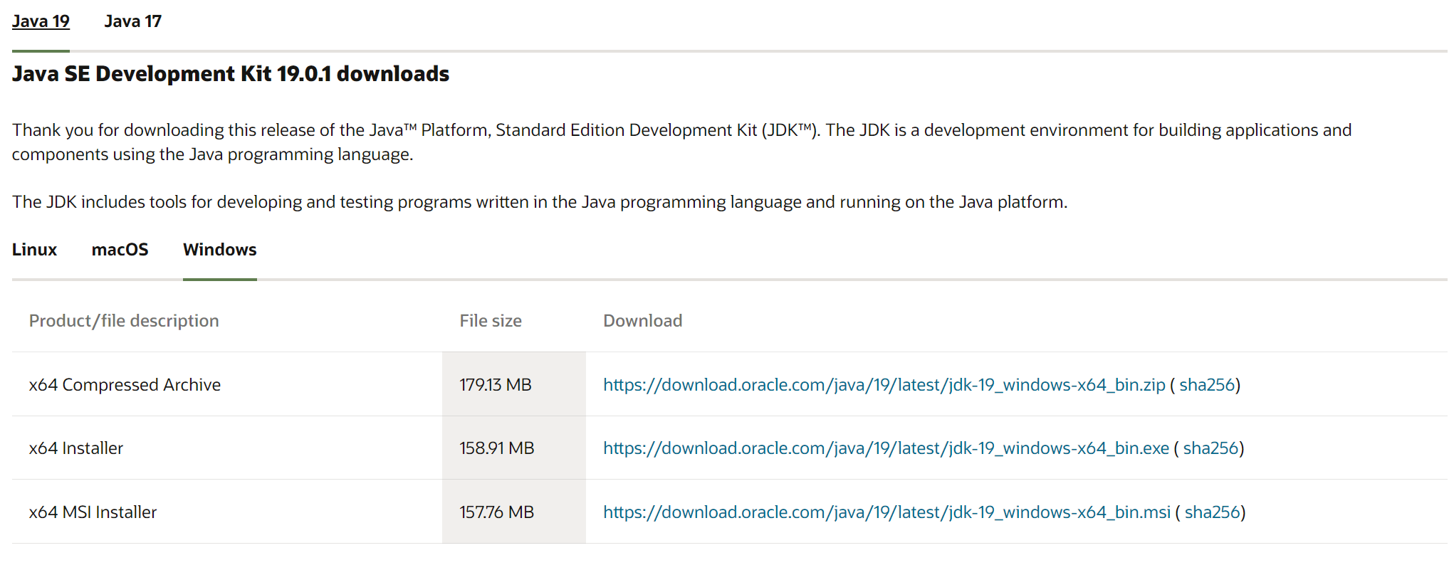Select the Windows platform tab
Screen dimensions: 1454x565
pyautogui.click(x=220, y=250)
